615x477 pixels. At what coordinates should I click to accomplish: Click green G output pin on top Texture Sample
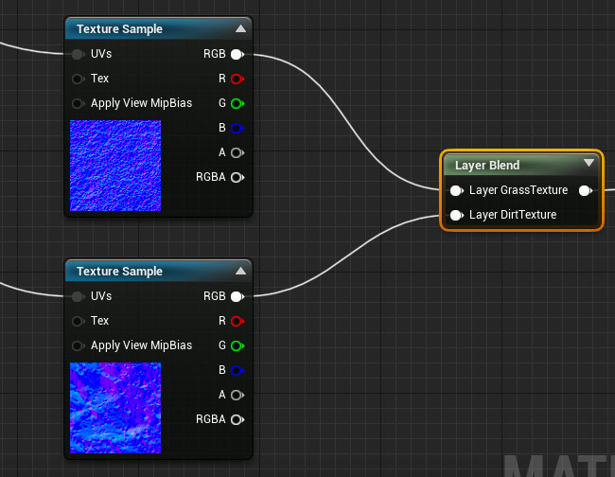tap(237, 103)
